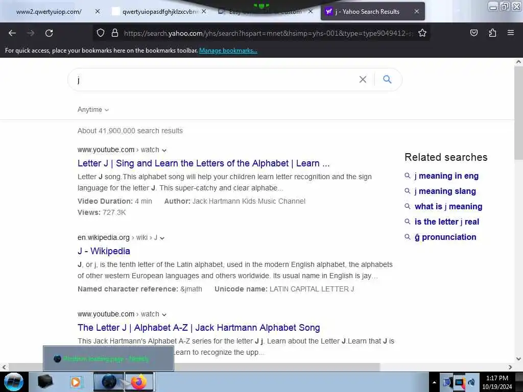Expand the first youtube.com result options arrow
The height and width of the screenshot is (392, 523).
pos(164,151)
